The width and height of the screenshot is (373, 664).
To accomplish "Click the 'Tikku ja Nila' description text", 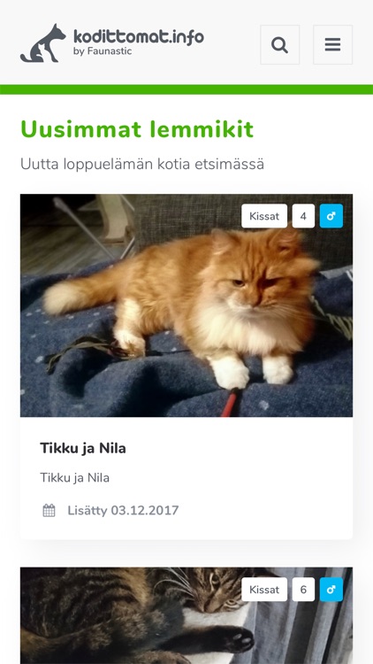I will point(75,478).
